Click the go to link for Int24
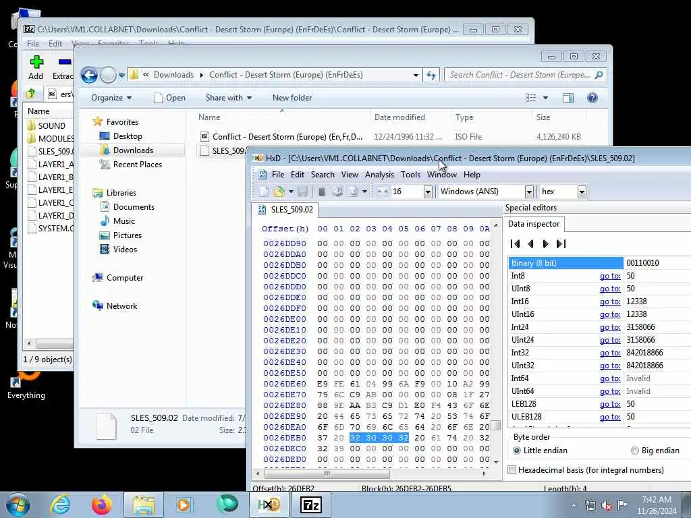 pyautogui.click(x=610, y=327)
